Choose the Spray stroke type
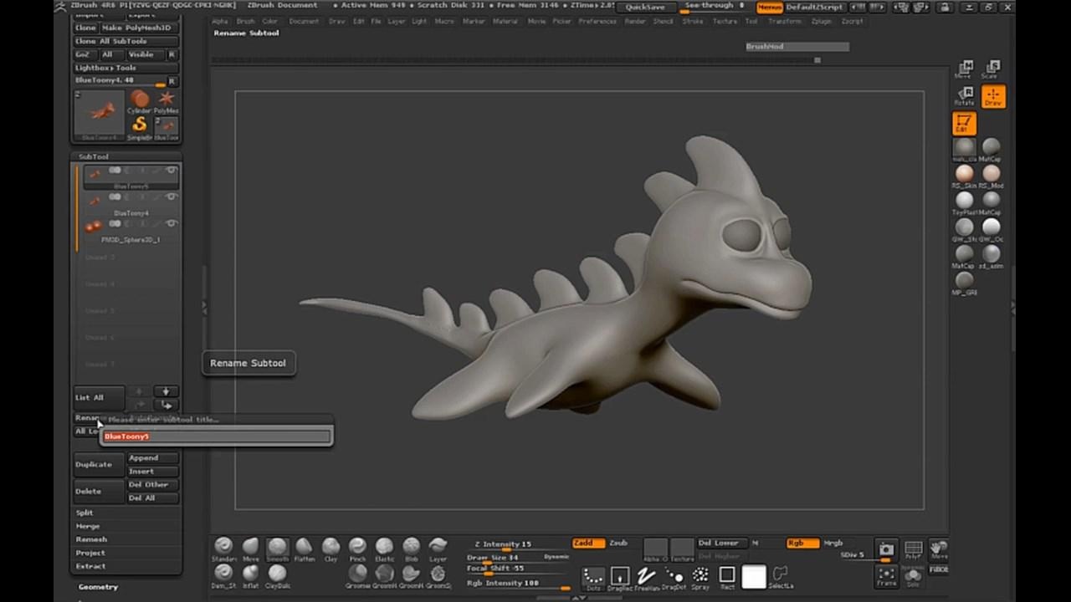Image resolution: width=1071 pixels, height=602 pixels. coord(700,578)
